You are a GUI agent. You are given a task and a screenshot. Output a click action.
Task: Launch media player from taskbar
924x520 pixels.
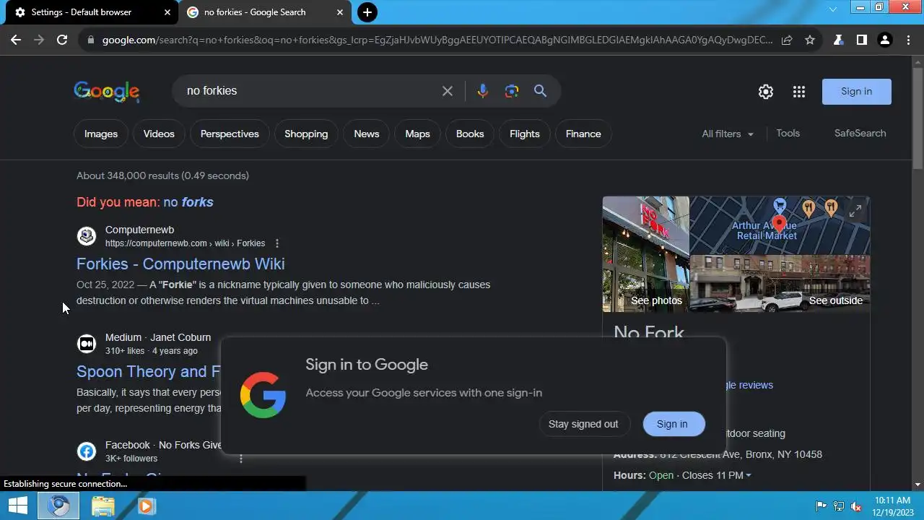pyautogui.click(x=146, y=506)
